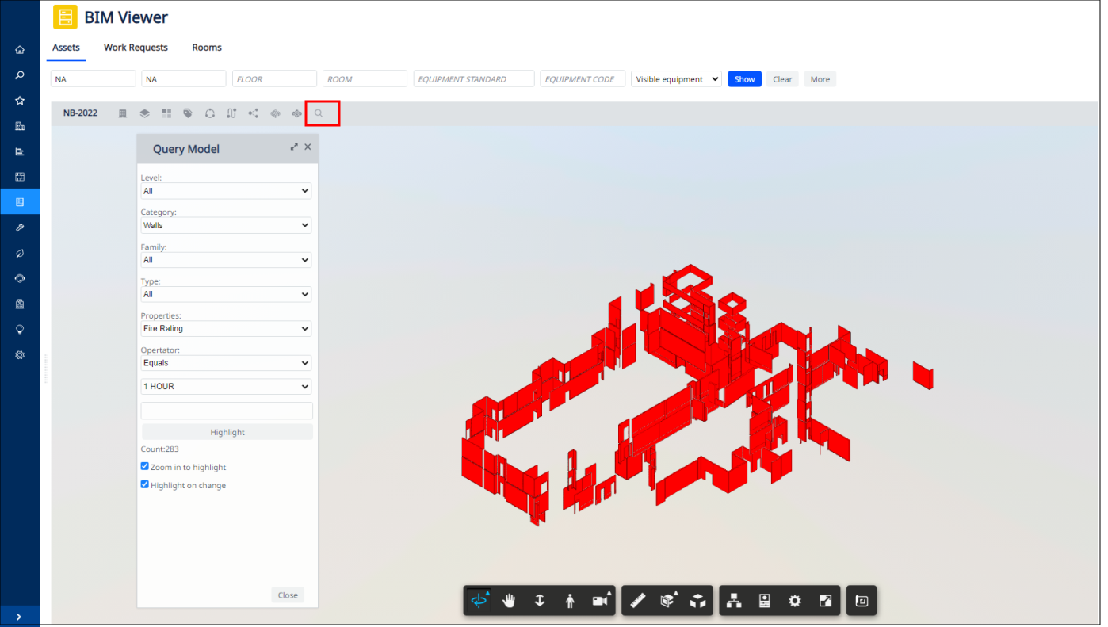
Task: Click the Highlight button in Query Model
Action: tap(227, 432)
